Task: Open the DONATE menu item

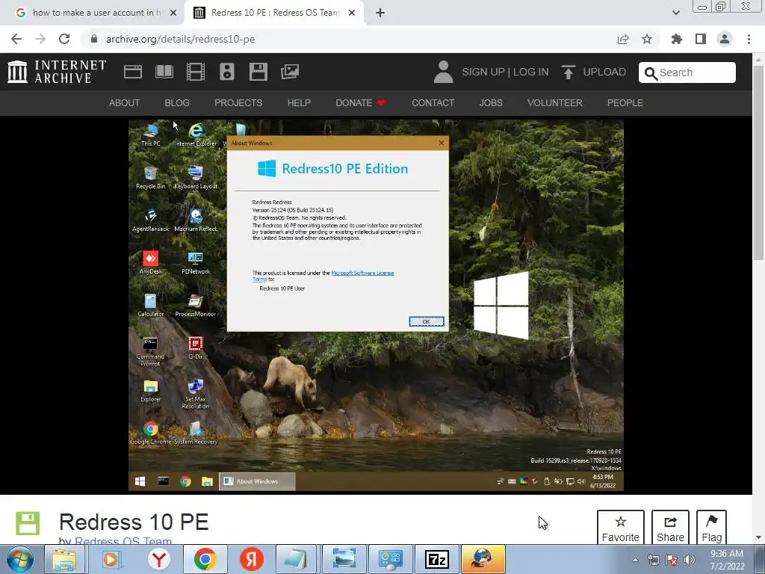Action: 360,103
